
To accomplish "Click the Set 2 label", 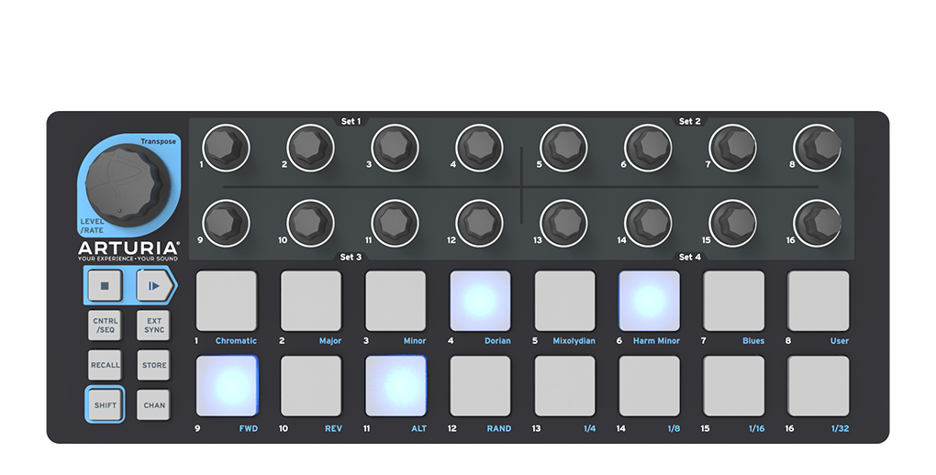I will pyautogui.click(x=689, y=121).
